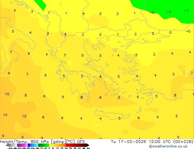
Task: Pick the dark green swatch in the legend
Action: (39, 145)
